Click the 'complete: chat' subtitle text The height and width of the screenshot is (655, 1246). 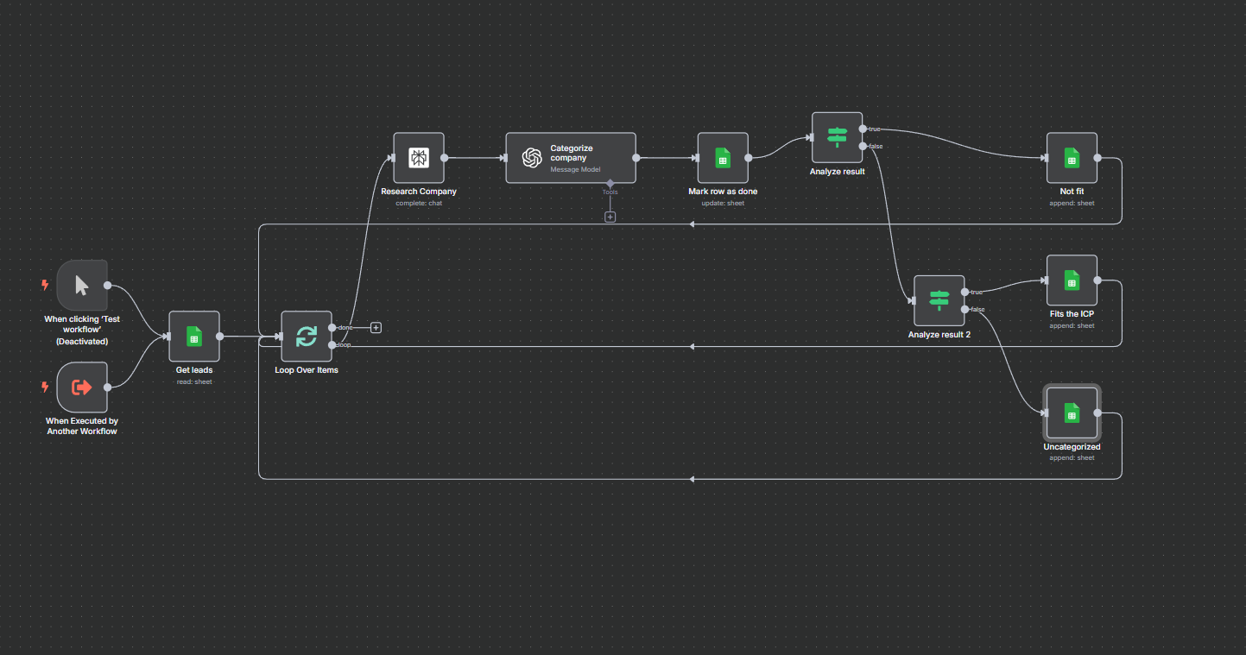point(419,204)
